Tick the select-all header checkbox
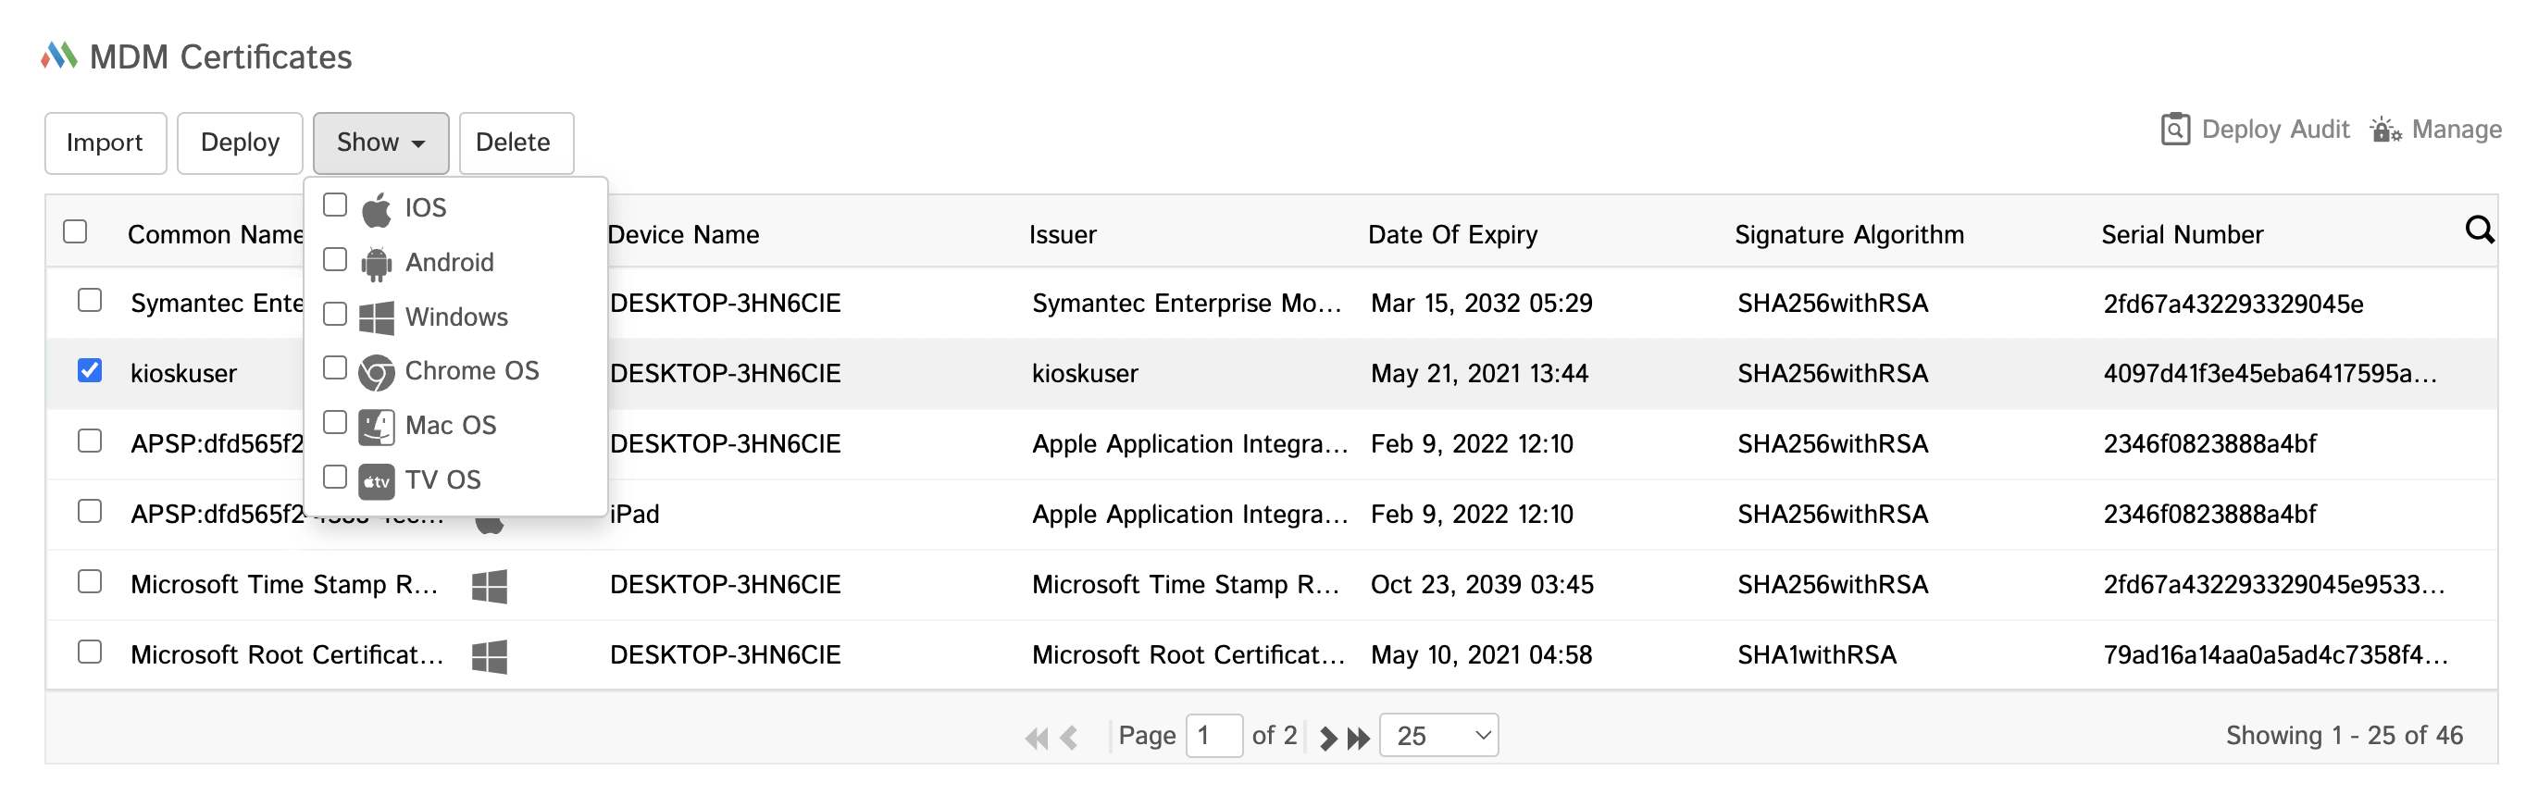2538x808 pixels. point(75,231)
